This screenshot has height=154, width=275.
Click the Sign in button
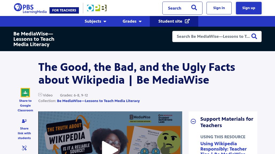[219, 8]
